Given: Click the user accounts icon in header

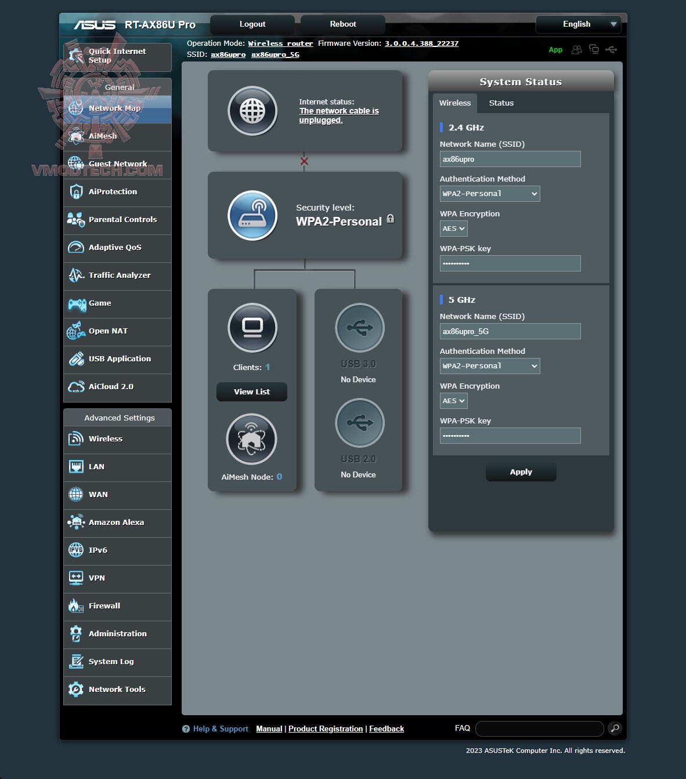Looking at the screenshot, I should tap(576, 50).
